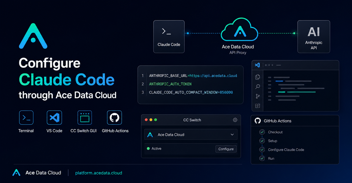
Task: Click Ace logo in CC Switch provider dropdown
Action: [150, 135]
